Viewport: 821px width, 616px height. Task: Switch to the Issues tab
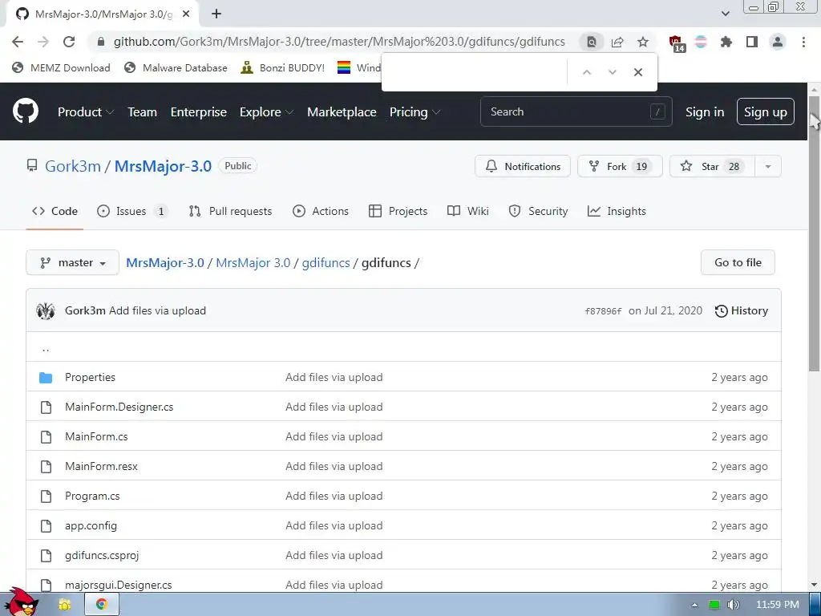(x=132, y=211)
